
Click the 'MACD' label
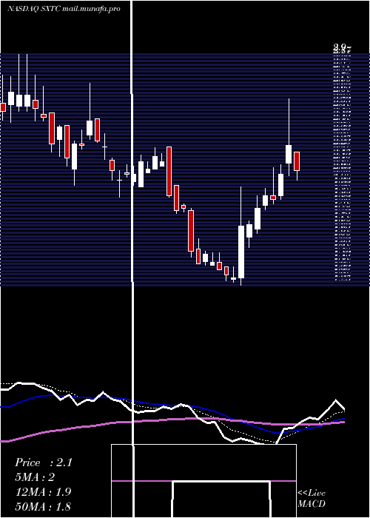[312, 504]
